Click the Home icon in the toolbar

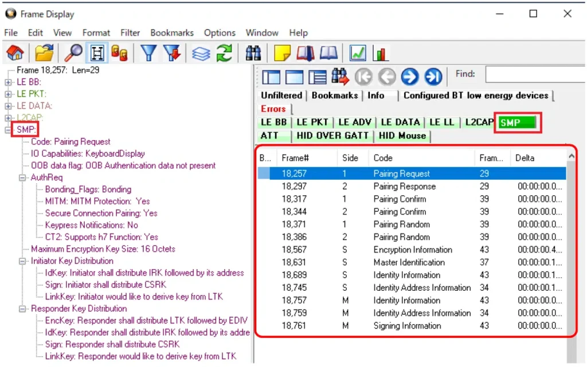coord(15,53)
